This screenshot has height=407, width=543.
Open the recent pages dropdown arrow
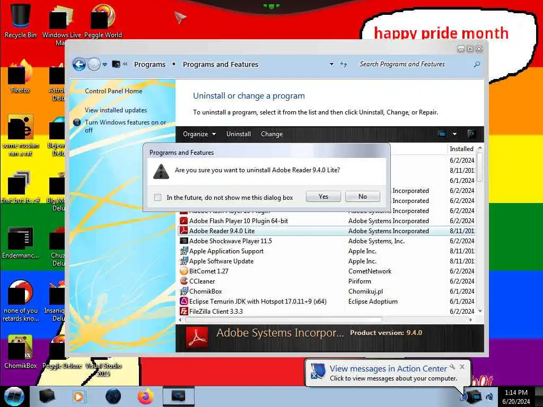[x=104, y=64]
